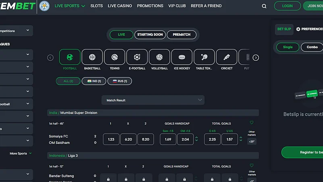This screenshot has width=323, height=182.
Task: Click the OM Saidham team name
Action: tap(59, 143)
